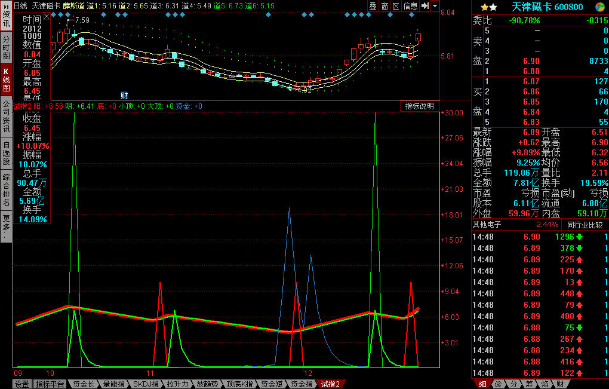The width and height of the screenshot is (609, 389).
Task: Open the 指标平台 indicator platform
Action: pos(50,384)
